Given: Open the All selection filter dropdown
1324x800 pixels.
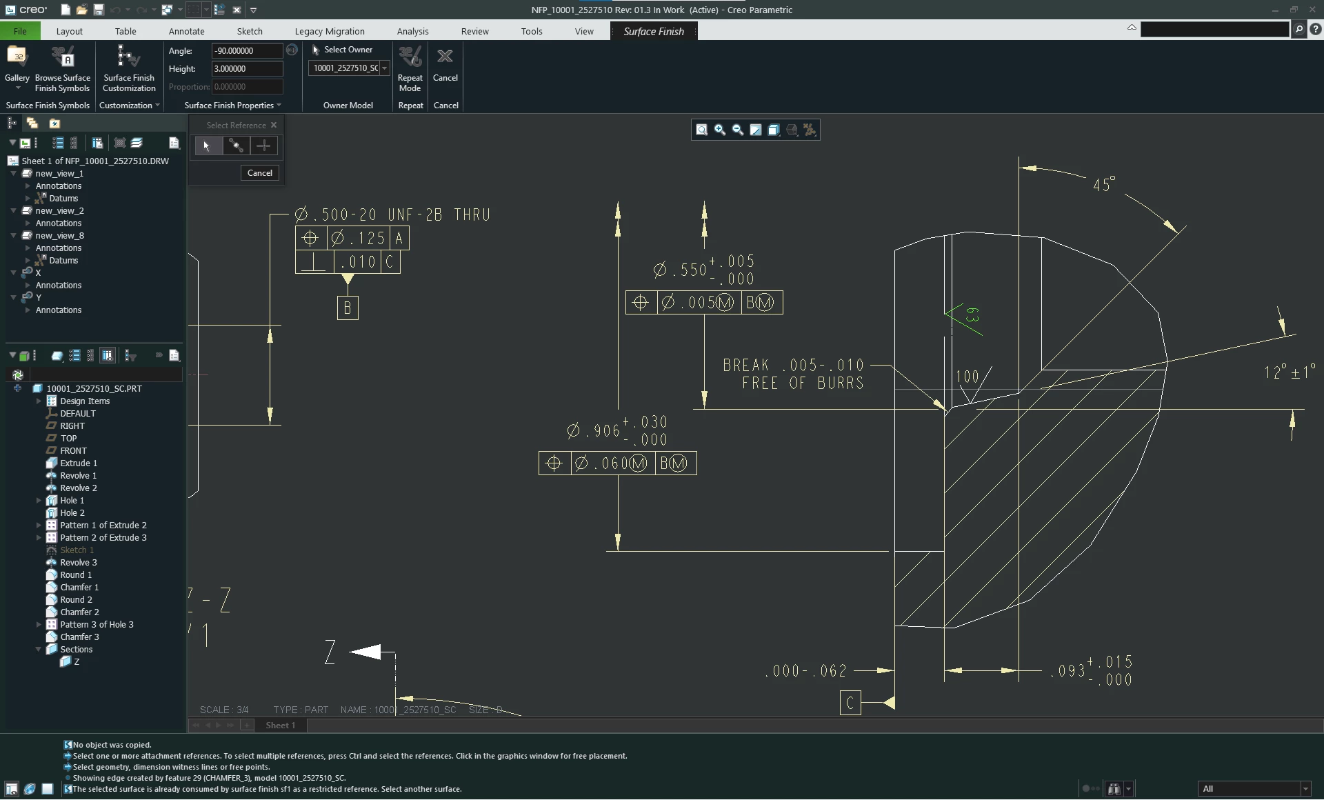Looking at the screenshot, I should tap(1305, 789).
